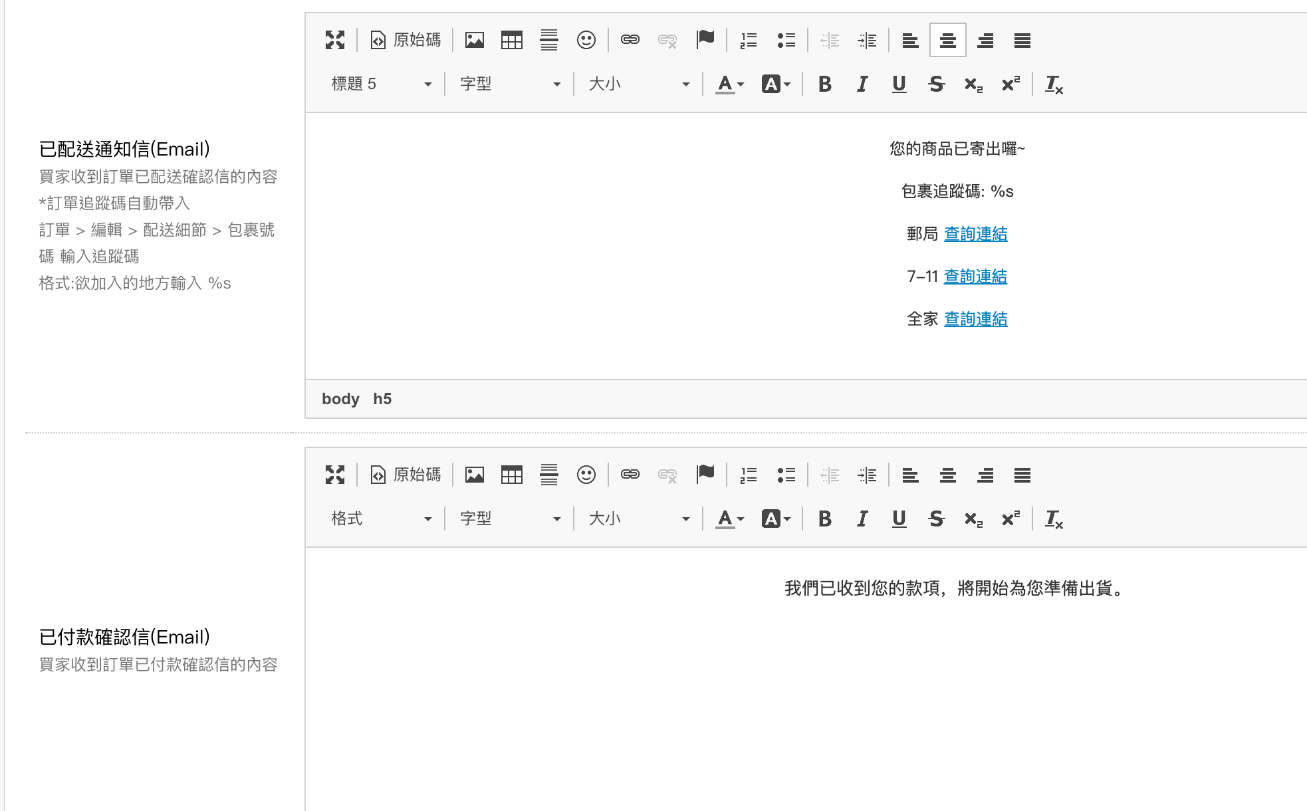Image resolution: width=1307 pixels, height=811 pixels.
Task: Open text color picker in top editor
Action: pos(729,84)
